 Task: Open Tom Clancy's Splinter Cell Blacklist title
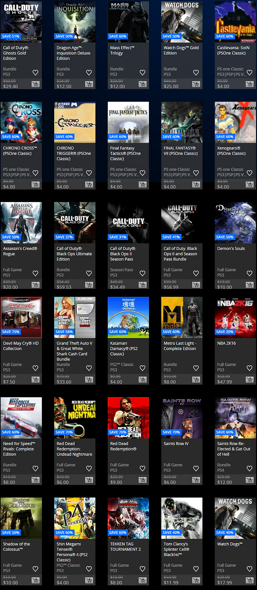176,549
